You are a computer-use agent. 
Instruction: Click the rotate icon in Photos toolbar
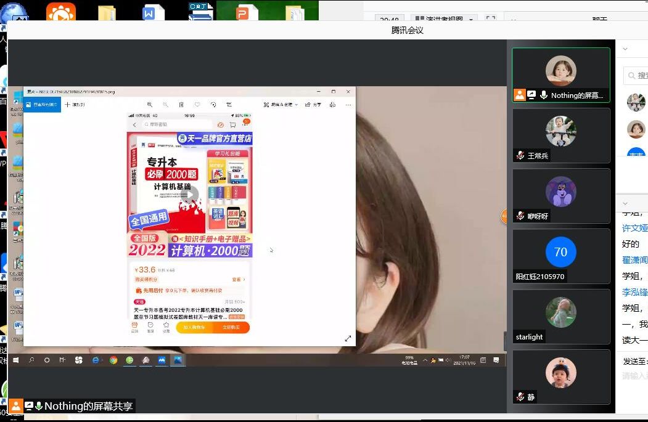pos(213,105)
